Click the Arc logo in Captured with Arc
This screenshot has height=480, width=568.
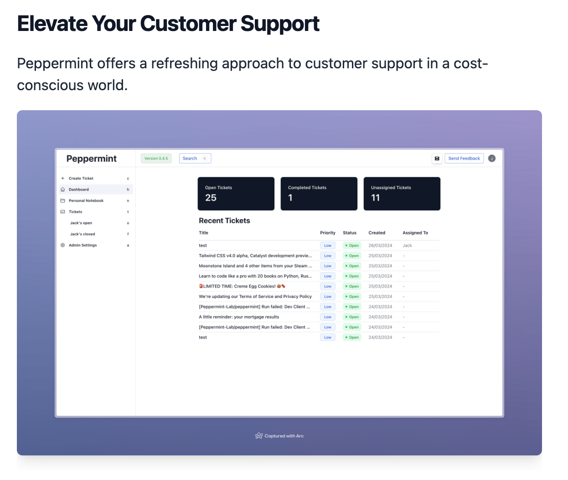pos(259,436)
